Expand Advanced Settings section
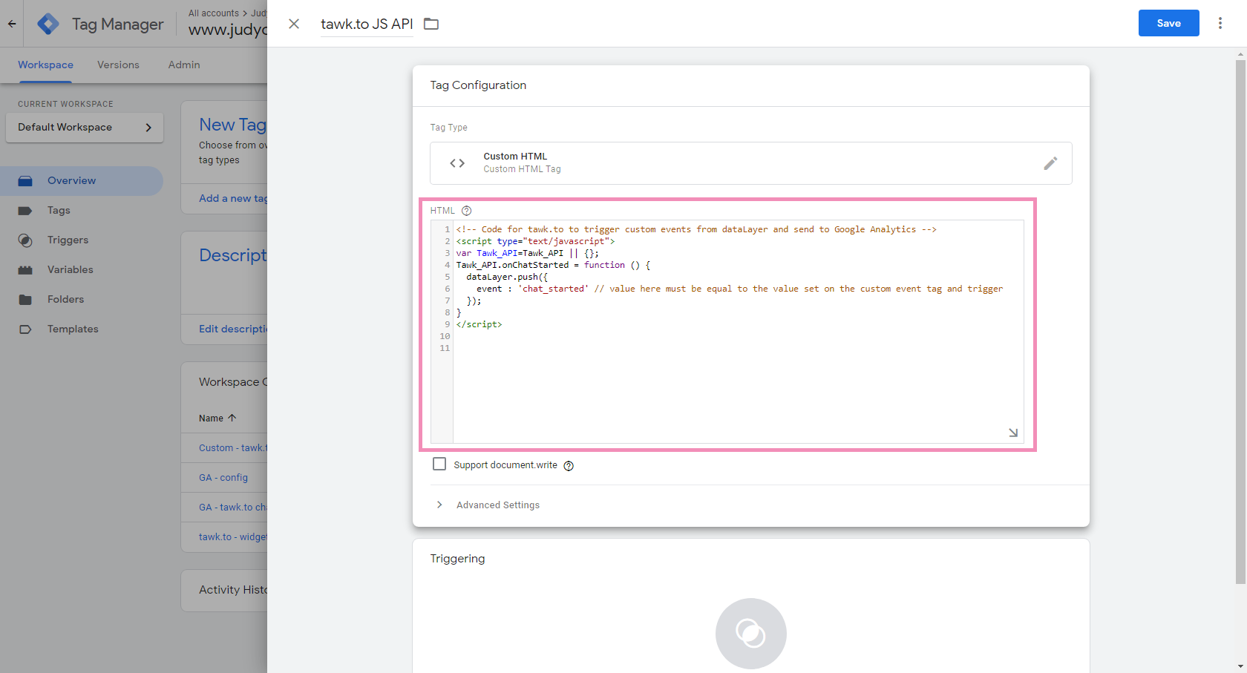The image size is (1247, 673). pyautogui.click(x=488, y=505)
